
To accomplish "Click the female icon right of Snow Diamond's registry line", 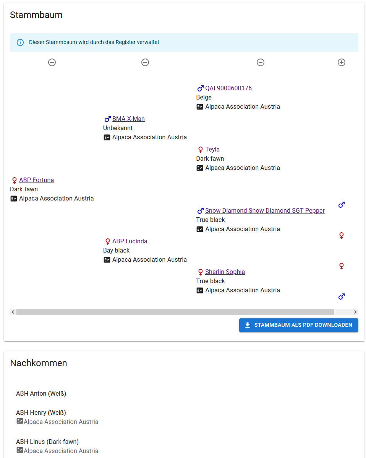I will pos(341,235).
